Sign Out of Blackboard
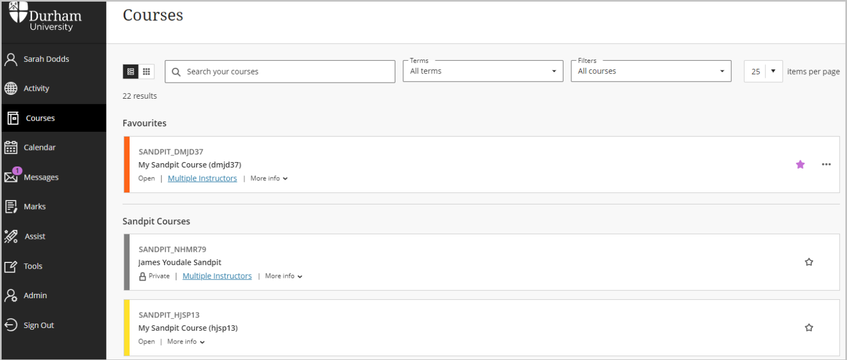 click(11, 325)
